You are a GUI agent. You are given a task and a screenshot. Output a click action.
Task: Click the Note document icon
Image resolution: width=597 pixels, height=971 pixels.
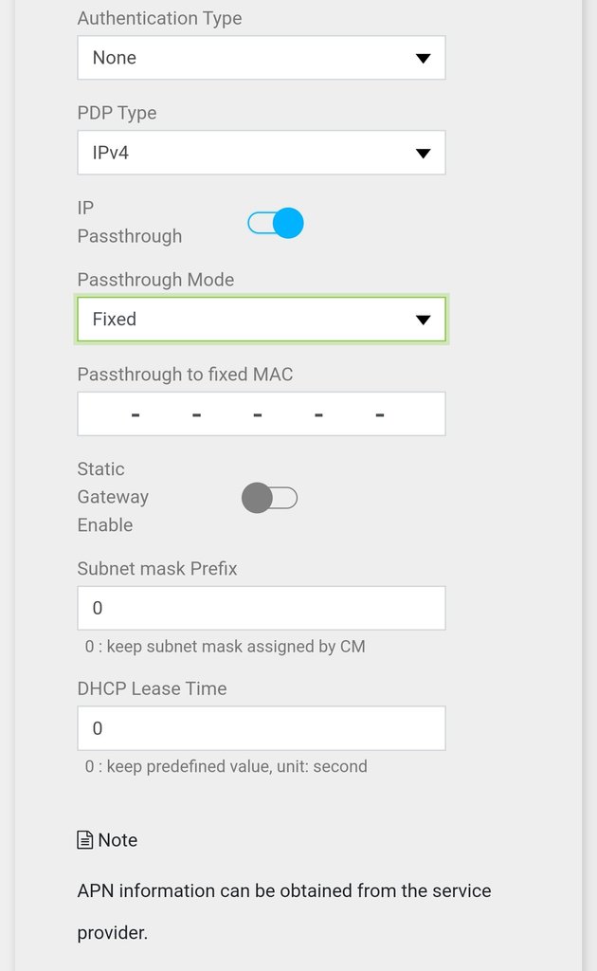click(85, 840)
